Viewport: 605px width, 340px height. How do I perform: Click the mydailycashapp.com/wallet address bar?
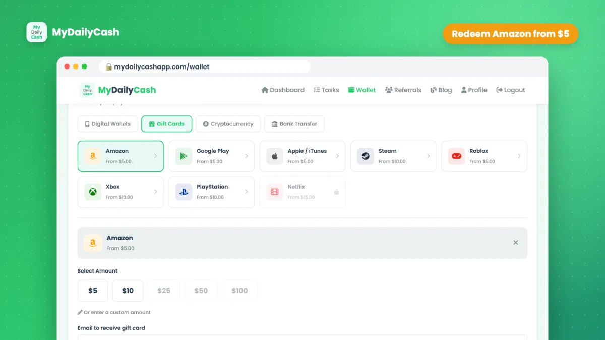click(x=205, y=66)
